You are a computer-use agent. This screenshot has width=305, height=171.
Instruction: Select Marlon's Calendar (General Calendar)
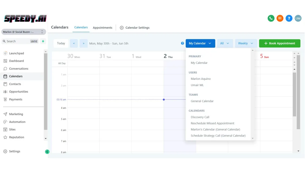[215, 129]
